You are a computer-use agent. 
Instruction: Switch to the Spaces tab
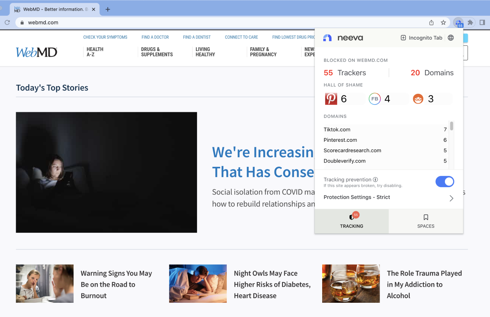coord(426,221)
